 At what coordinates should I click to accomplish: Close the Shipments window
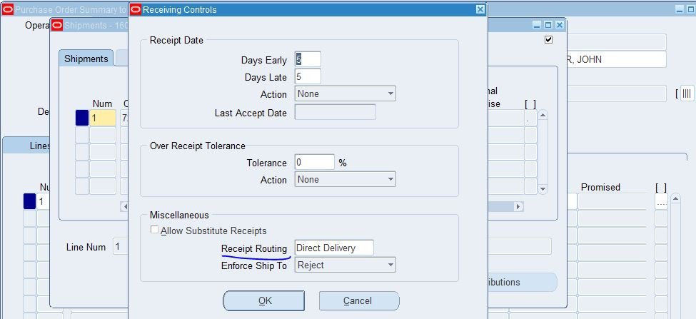pos(559,25)
